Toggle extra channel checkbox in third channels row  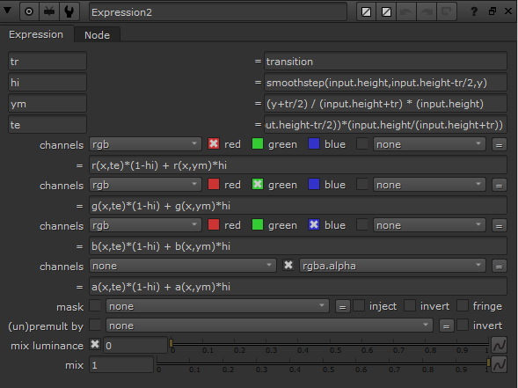coord(362,224)
